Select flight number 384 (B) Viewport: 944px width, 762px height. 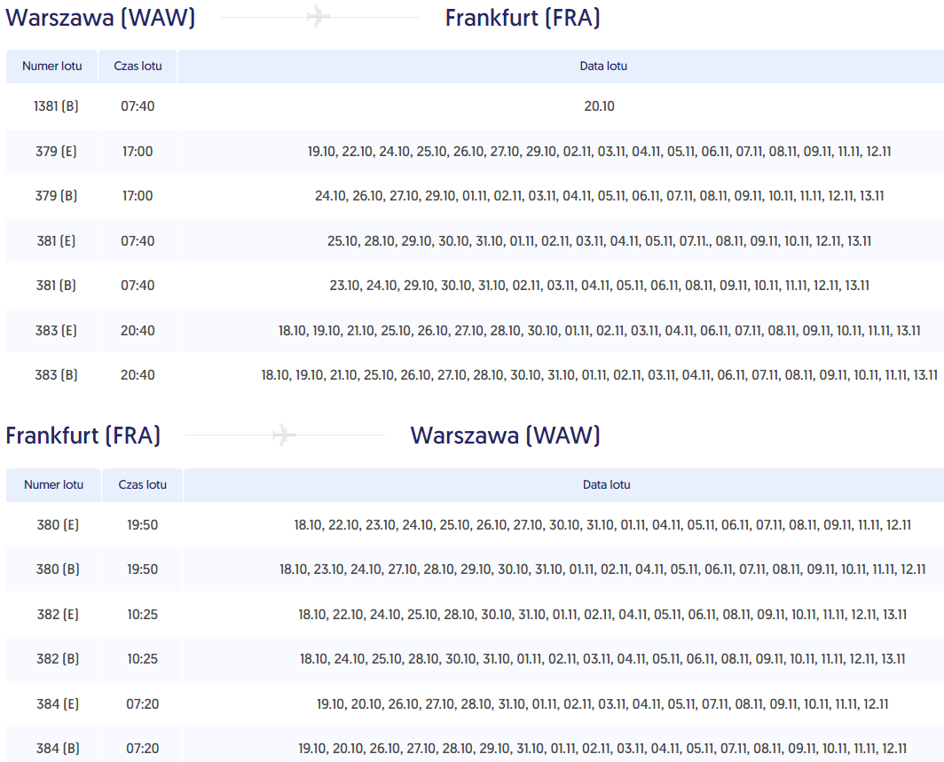(x=58, y=749)
